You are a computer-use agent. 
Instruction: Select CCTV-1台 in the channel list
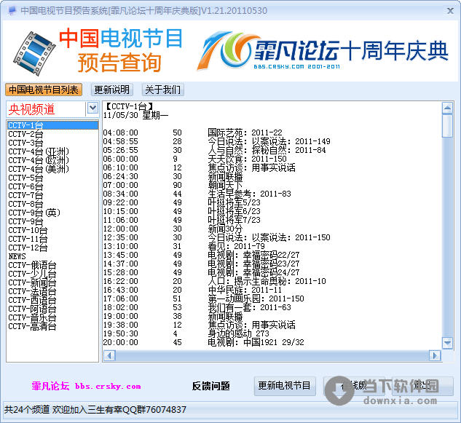[52, 125]
